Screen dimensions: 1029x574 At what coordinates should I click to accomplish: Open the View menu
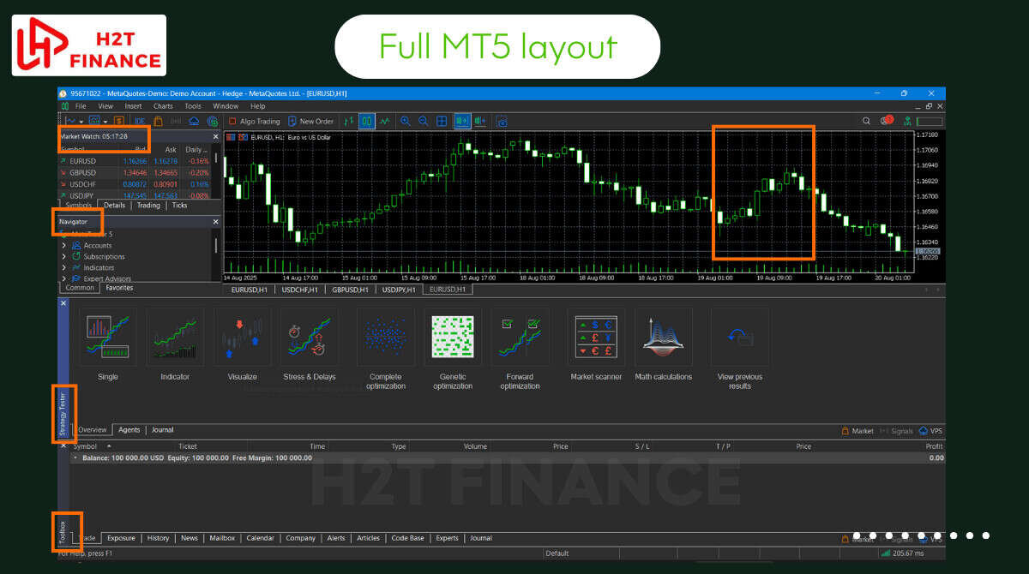point(105,106)
